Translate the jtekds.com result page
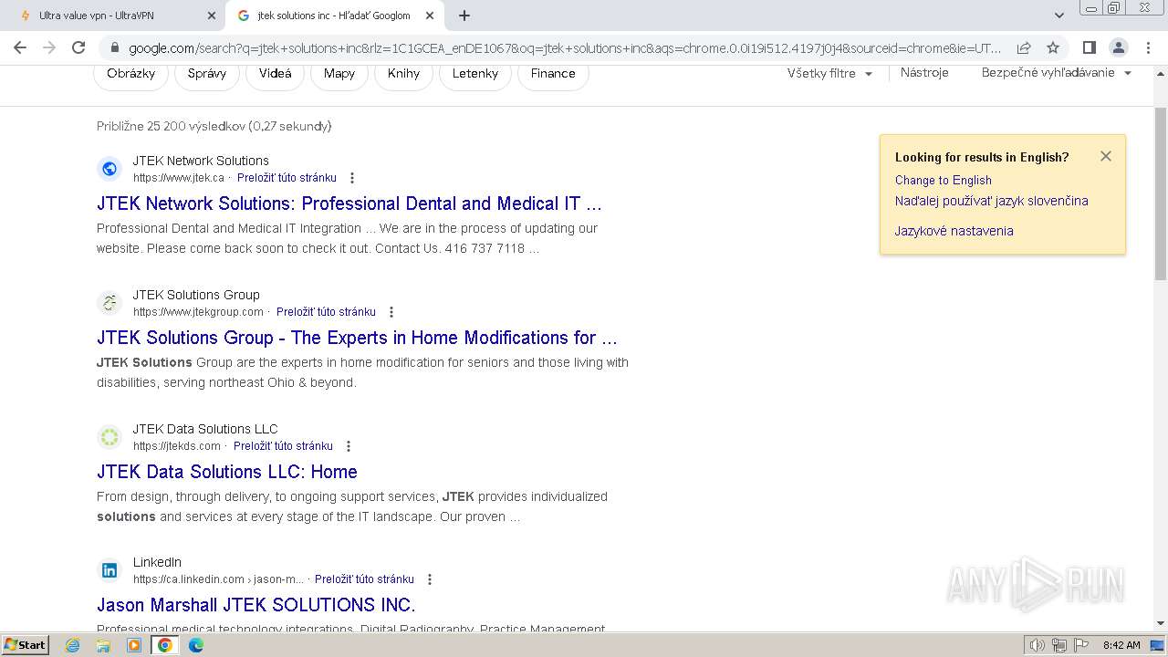The image size is (1168, 657). click(x=283, y=446)
